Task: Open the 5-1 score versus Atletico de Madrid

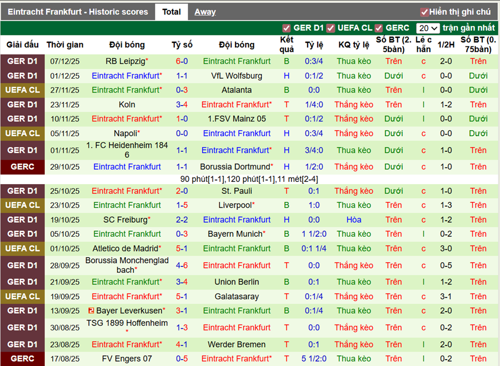Action: (x=182, y=249)
